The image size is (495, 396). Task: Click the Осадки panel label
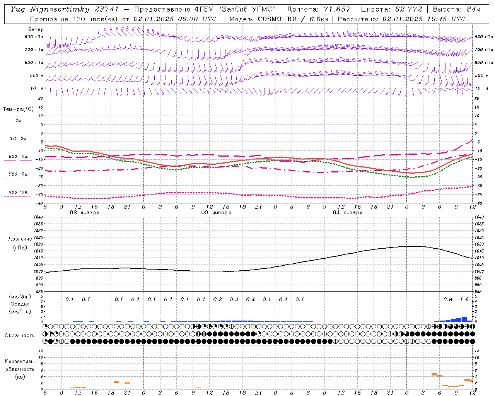tap(20, 304)
